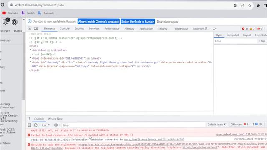Open Twitch bookmark
The width and height of the screenshot is (267, 150).
tap(28, 13)
